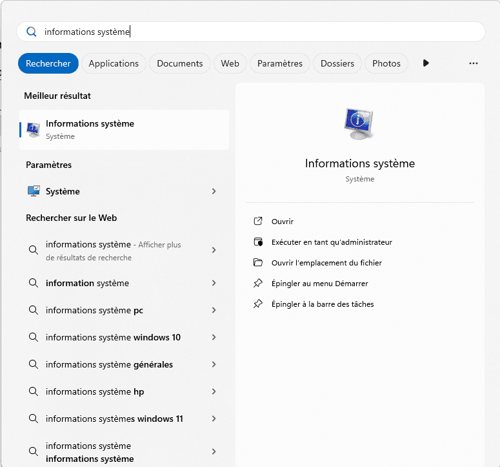Search the web for 'informations système générales'

coord(124,364)
